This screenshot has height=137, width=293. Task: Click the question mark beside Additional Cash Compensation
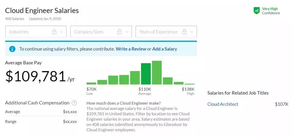[74, 103]
